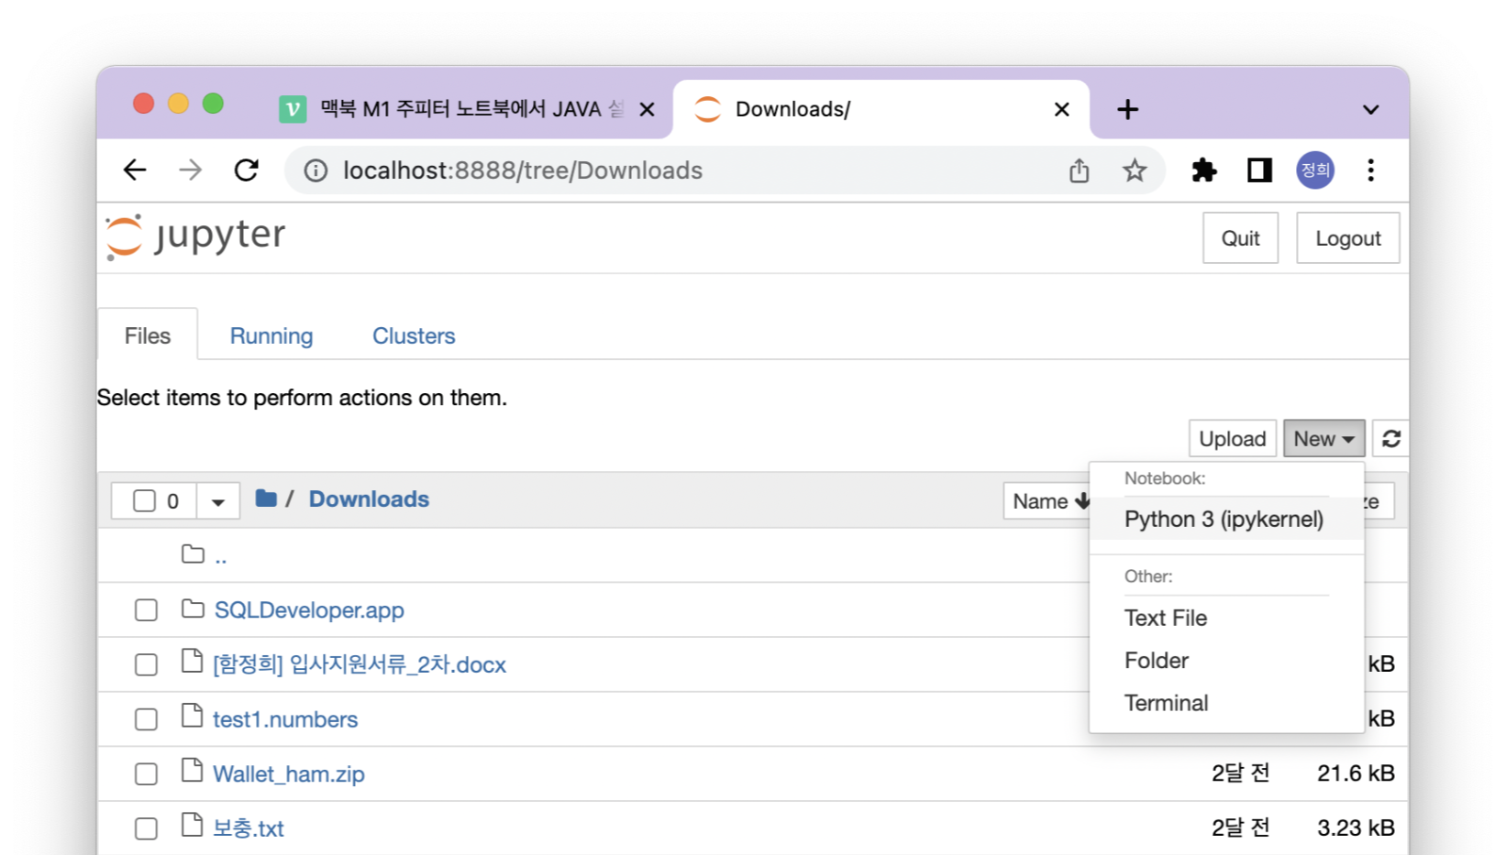Close the 맥북 M1 주피터 노트북 tab
The height and width of the screenshot is (855, 1506).
pyautogui.click(x=647, y=110)
